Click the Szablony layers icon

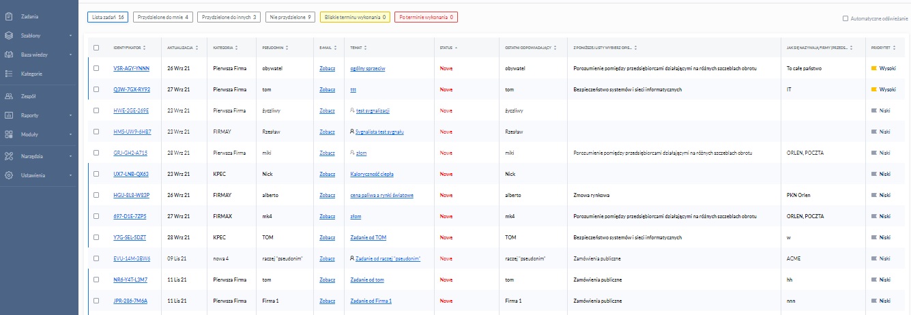click(x=9, y=35)
